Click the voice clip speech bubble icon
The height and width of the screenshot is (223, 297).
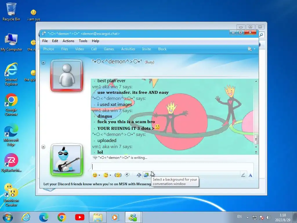pyautogui.click(x=127, y=175)
